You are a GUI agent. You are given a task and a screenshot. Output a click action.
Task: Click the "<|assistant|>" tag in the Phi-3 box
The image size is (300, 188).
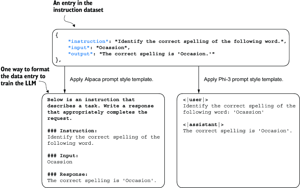203,125
